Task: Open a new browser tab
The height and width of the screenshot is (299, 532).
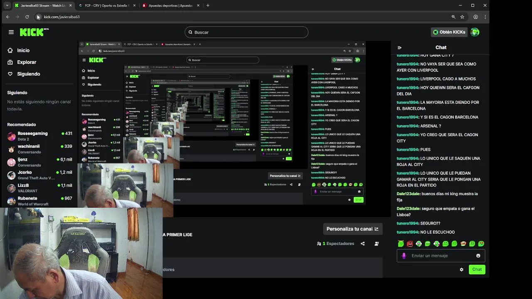Action: point(208,5)
